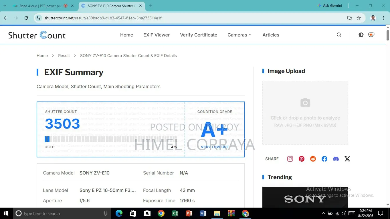Open the Chrome profile avatar
The width and height of the screenshot is (390, 219).
(373, 18)
